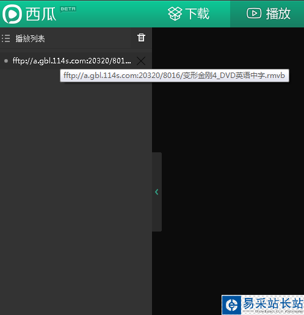
Task: Open the 下载 download tab
Action: [189, 14]
